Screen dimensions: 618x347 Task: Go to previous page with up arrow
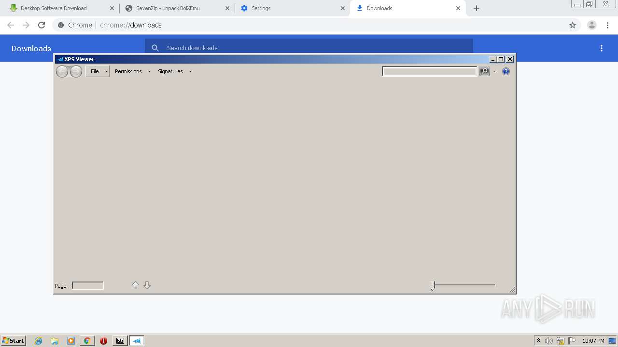coord(135,285)
